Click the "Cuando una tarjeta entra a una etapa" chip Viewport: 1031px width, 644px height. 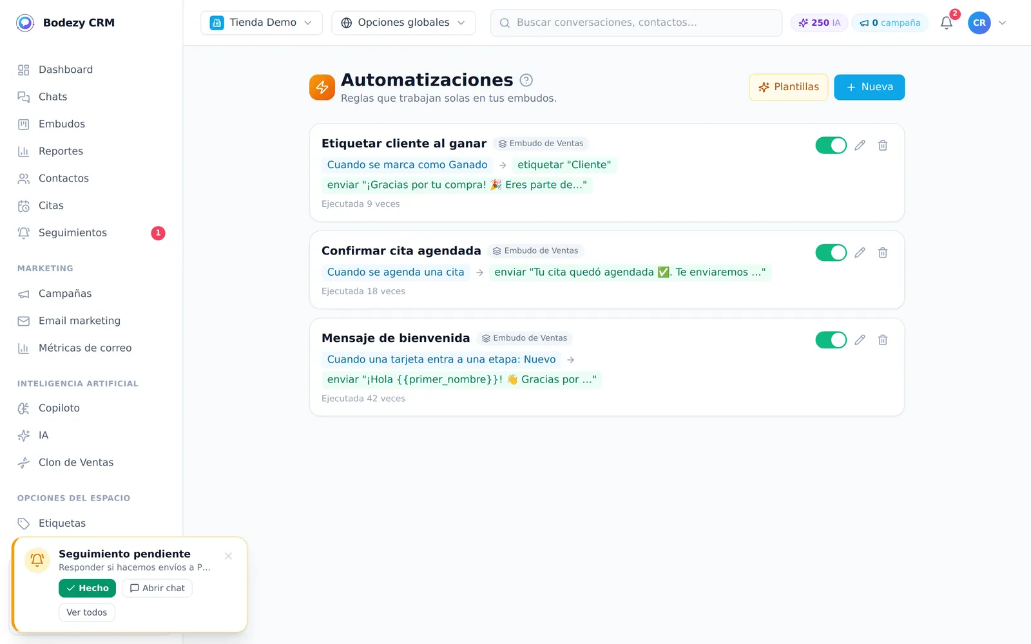point(441,359)
